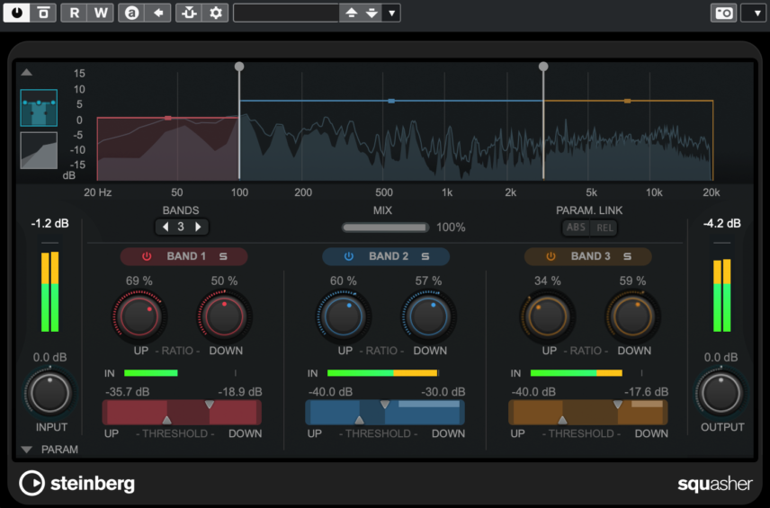Viewport: 770px width, 508px height.
Task: Click Band 1 UP ratio knob
Action: point(139,316)
